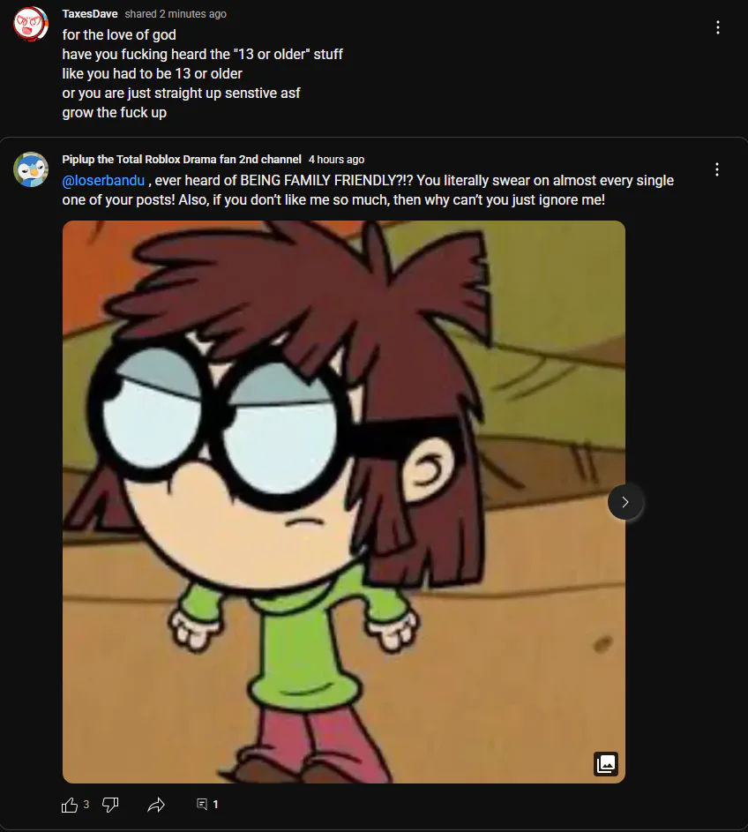This screenshot has height=832, width=748.
Task: Advance to next image in carousel
Action: pyautogui.click(x=625, y=502)
